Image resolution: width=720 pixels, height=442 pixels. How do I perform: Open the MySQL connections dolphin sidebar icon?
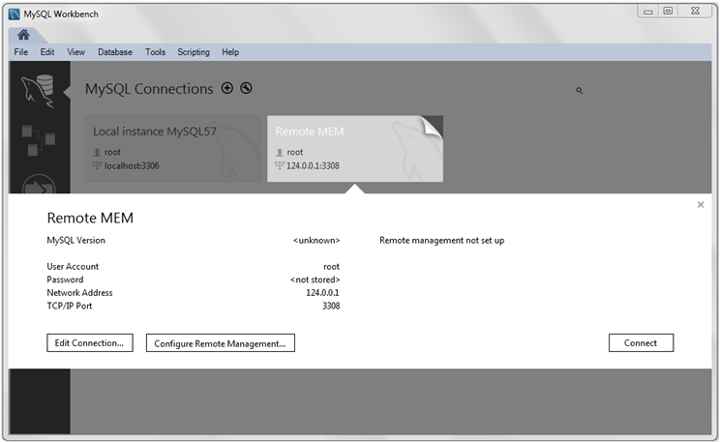click(x=38, y=91)
